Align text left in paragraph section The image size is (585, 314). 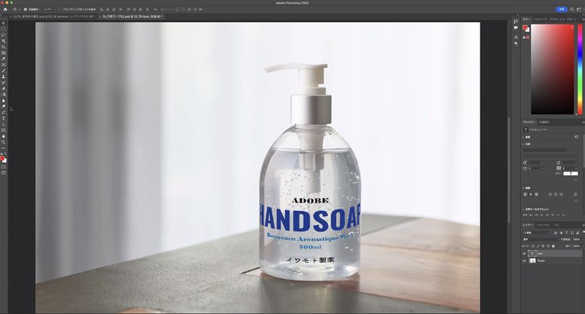[526, 195]
